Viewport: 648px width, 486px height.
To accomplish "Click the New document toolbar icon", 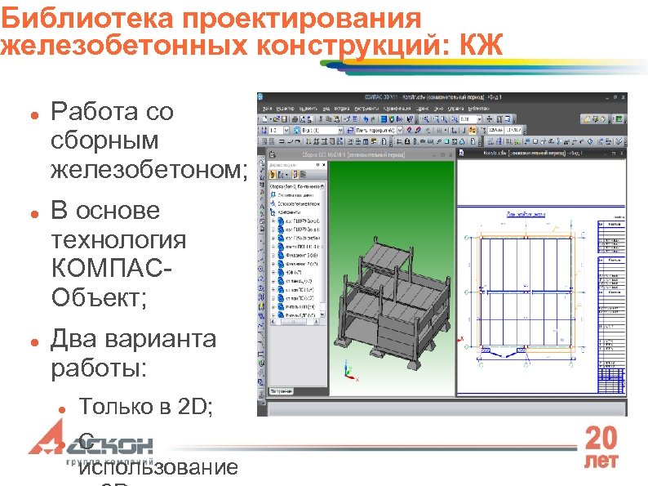I will click(x=265, y=119).
